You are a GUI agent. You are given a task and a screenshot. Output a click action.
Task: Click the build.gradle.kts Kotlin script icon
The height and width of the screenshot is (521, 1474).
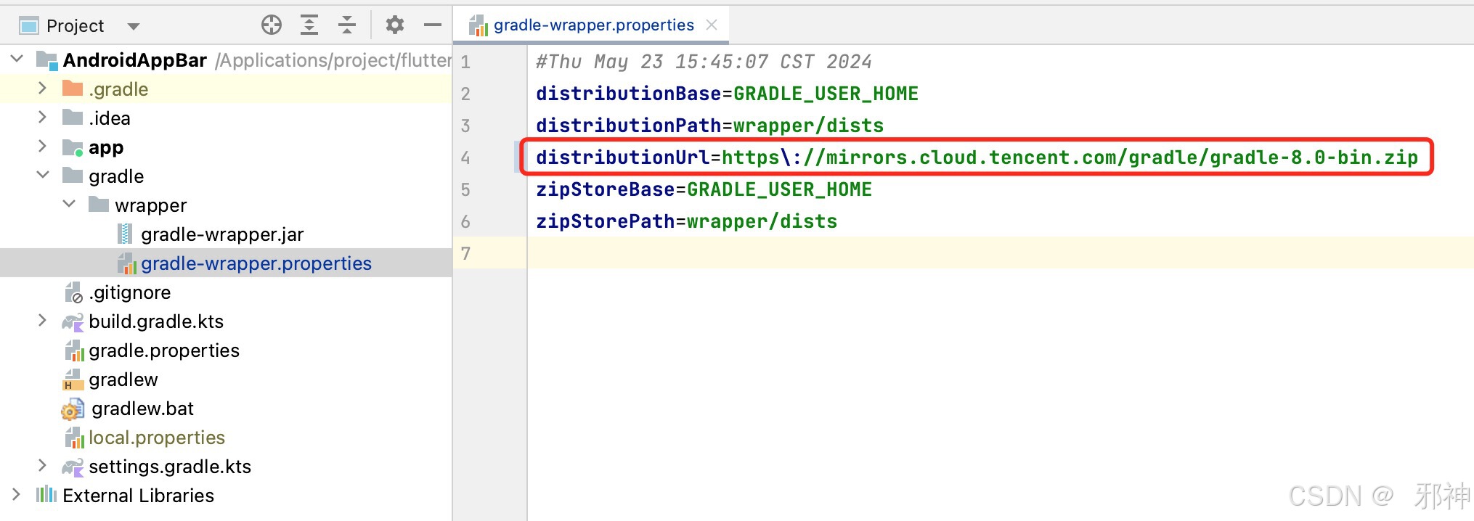pyautogui.click(x=73, y=321)
